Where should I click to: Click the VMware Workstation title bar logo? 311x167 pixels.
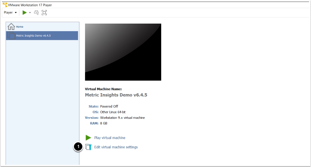(x=5, y=5)
